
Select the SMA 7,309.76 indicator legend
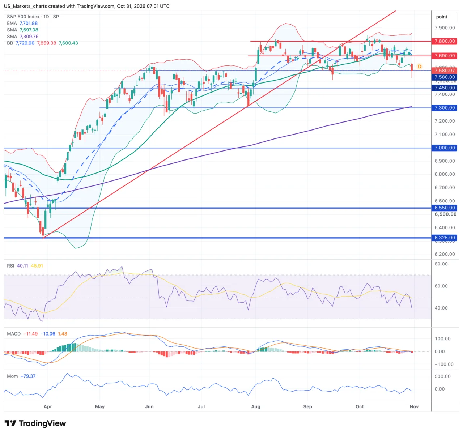click(x=23, y=37)
